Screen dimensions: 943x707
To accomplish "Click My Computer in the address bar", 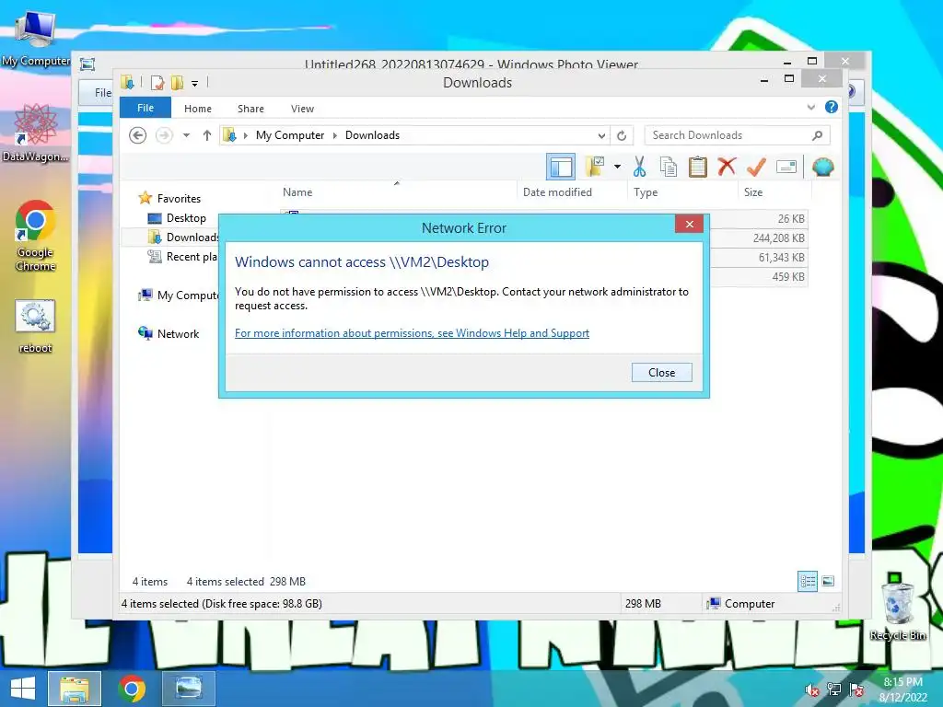I will [290, 135].
